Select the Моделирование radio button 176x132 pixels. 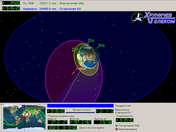pyautogui.click(x=117, y=129)
